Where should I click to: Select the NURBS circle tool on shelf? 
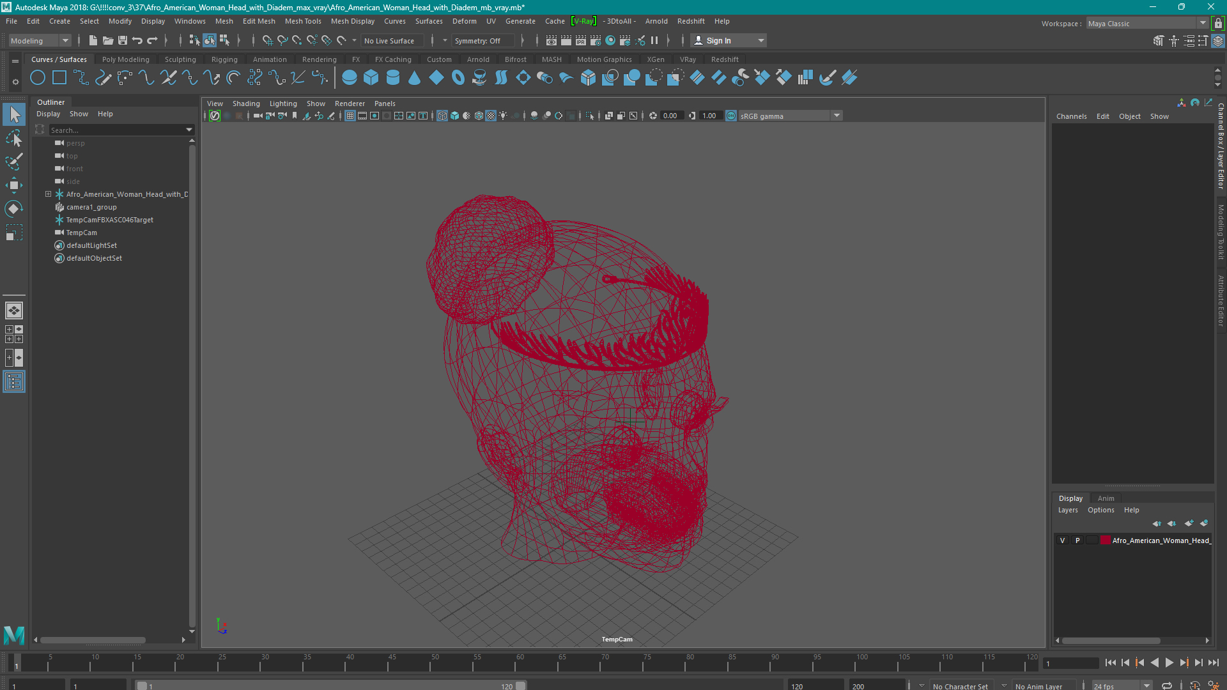38,78
